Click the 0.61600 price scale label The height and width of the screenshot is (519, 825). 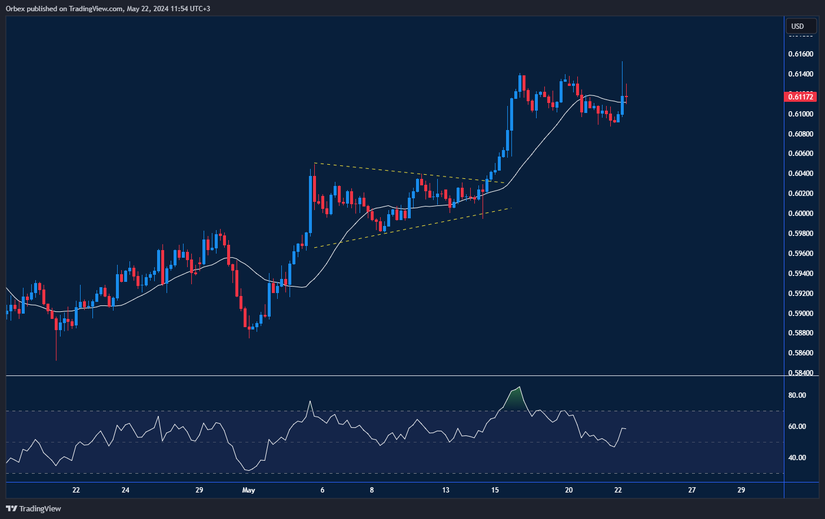[x=801, y=54]
